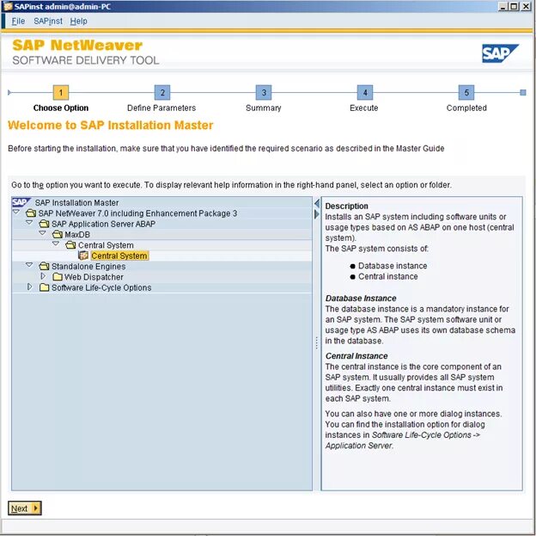Select SAP Installation Master root item

(x=76, y=203)
